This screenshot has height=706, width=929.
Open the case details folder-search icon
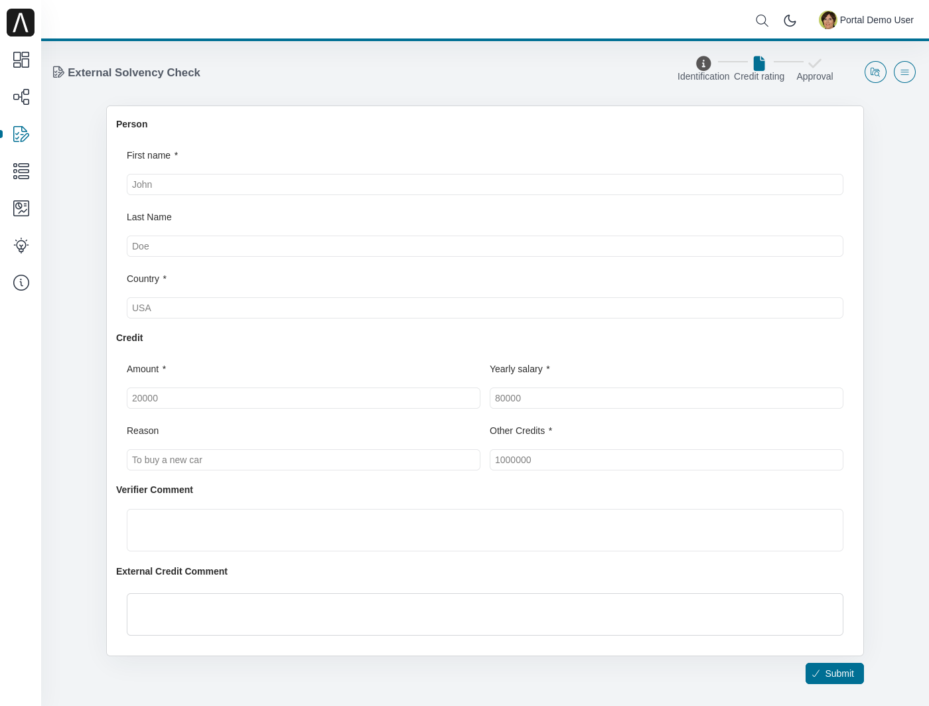(875, 72)
